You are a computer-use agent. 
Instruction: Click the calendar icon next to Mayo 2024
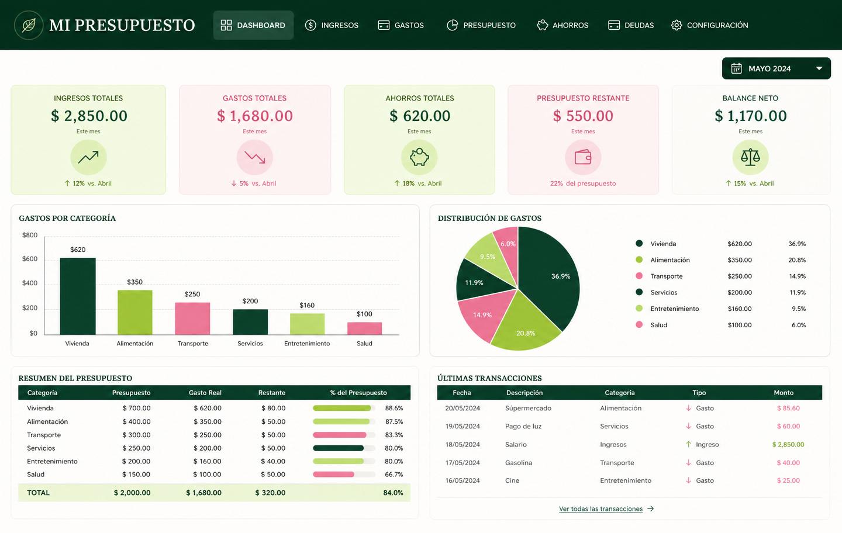(737, 68)
